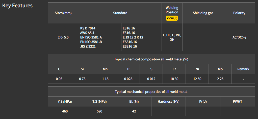Click the E 19 12 2 R 12 classification
Viewport: 258px width, 119px height.
[x=133, y=37]
